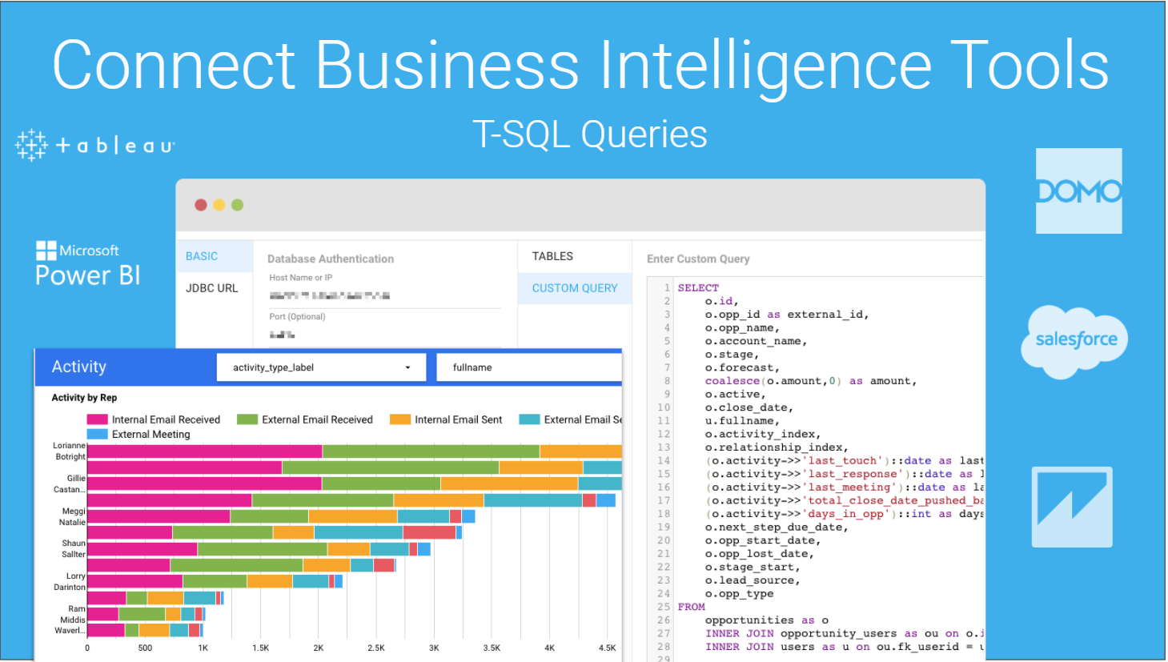Click the T-SQL Queries subtitle
This screenshot has height=662, width=1168.
click(x=590, y=134)
